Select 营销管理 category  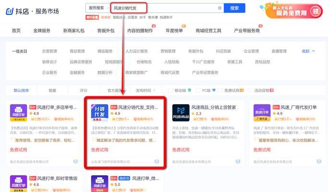pyautogui.click(x=168, y=51)
